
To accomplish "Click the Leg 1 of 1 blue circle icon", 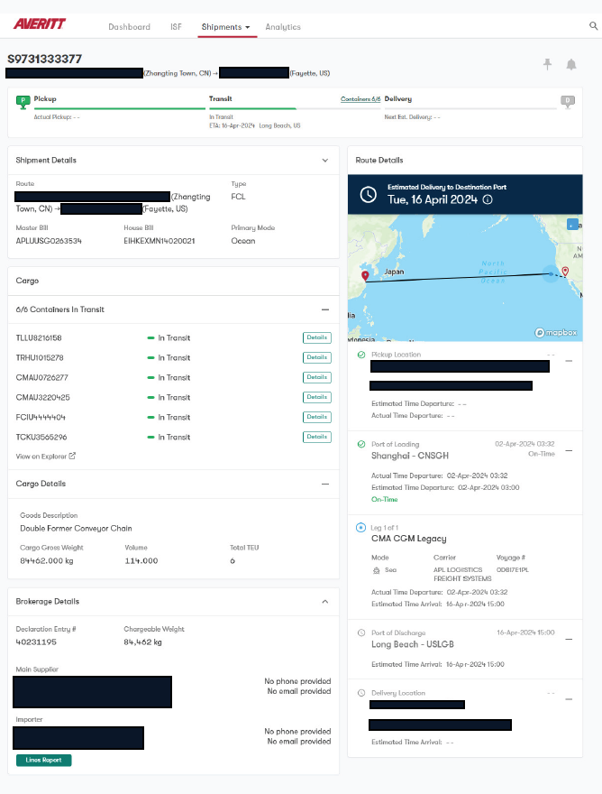I will click(x=360, y=528).
